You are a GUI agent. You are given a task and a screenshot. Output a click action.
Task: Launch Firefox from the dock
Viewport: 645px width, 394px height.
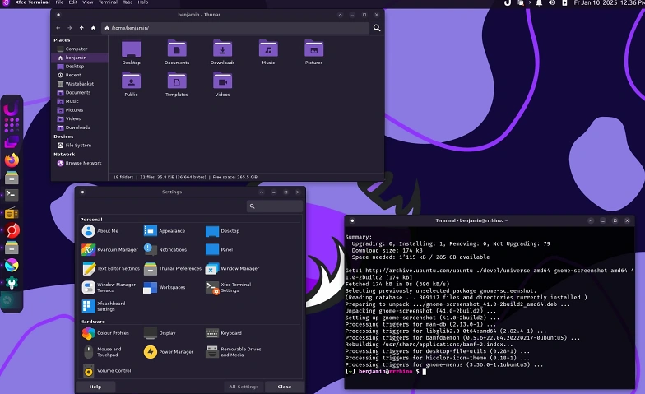click(x=12, y=160)
